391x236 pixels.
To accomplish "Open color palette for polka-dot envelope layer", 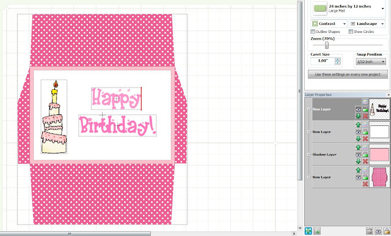I will click(365, 170).
